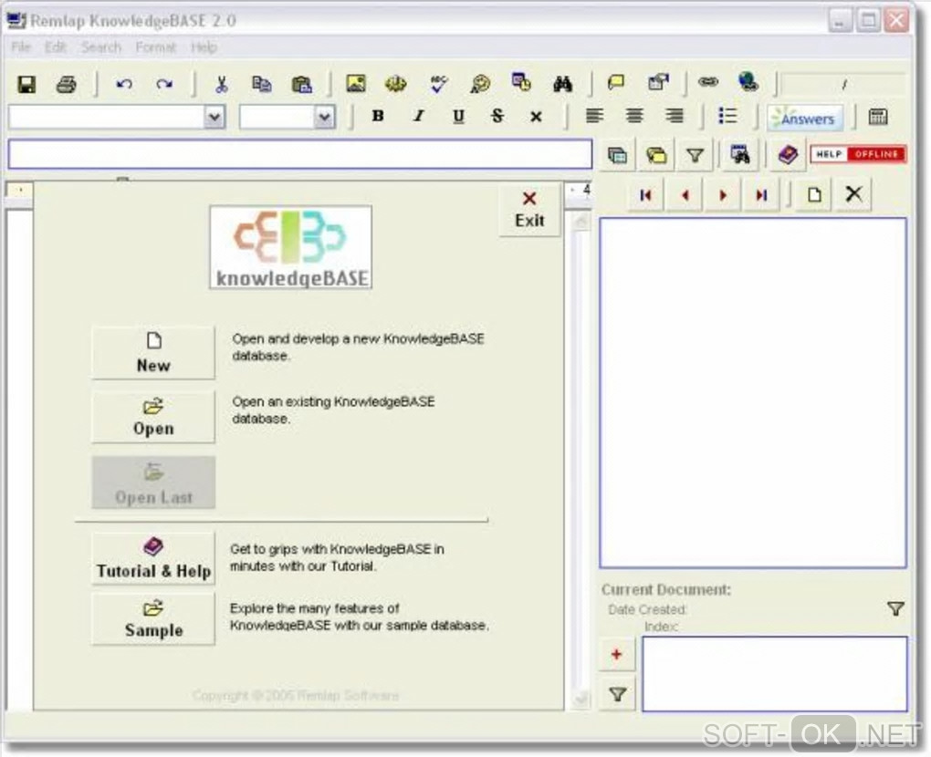Image resolution: width=931 pixels, height=757 pixels.
Task: Undo the last action
Action: coord(124,84)
